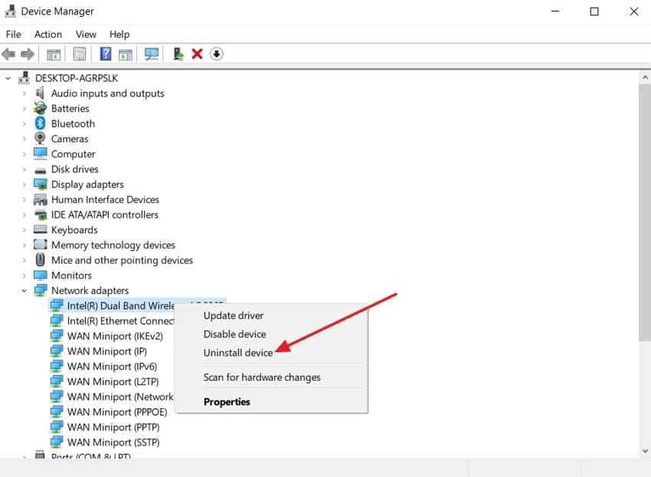
Task: Select the Keyboards category icon
Action: pyautogui.click(x=41, y=230)
